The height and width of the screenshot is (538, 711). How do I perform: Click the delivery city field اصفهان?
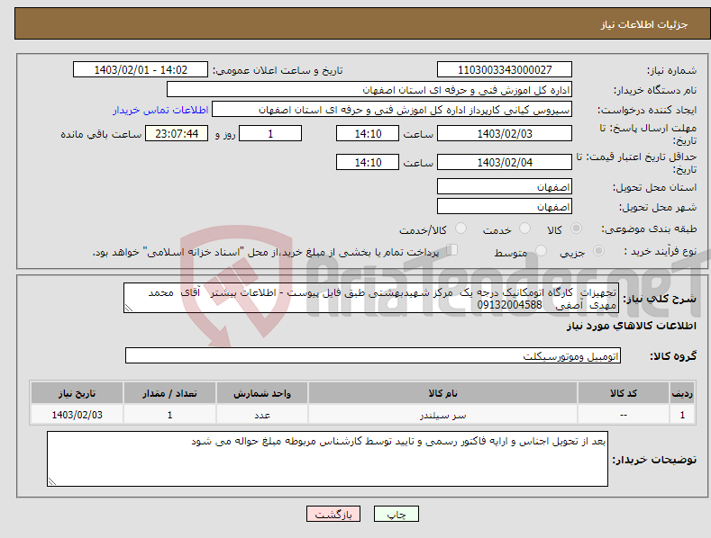(505, 207)
